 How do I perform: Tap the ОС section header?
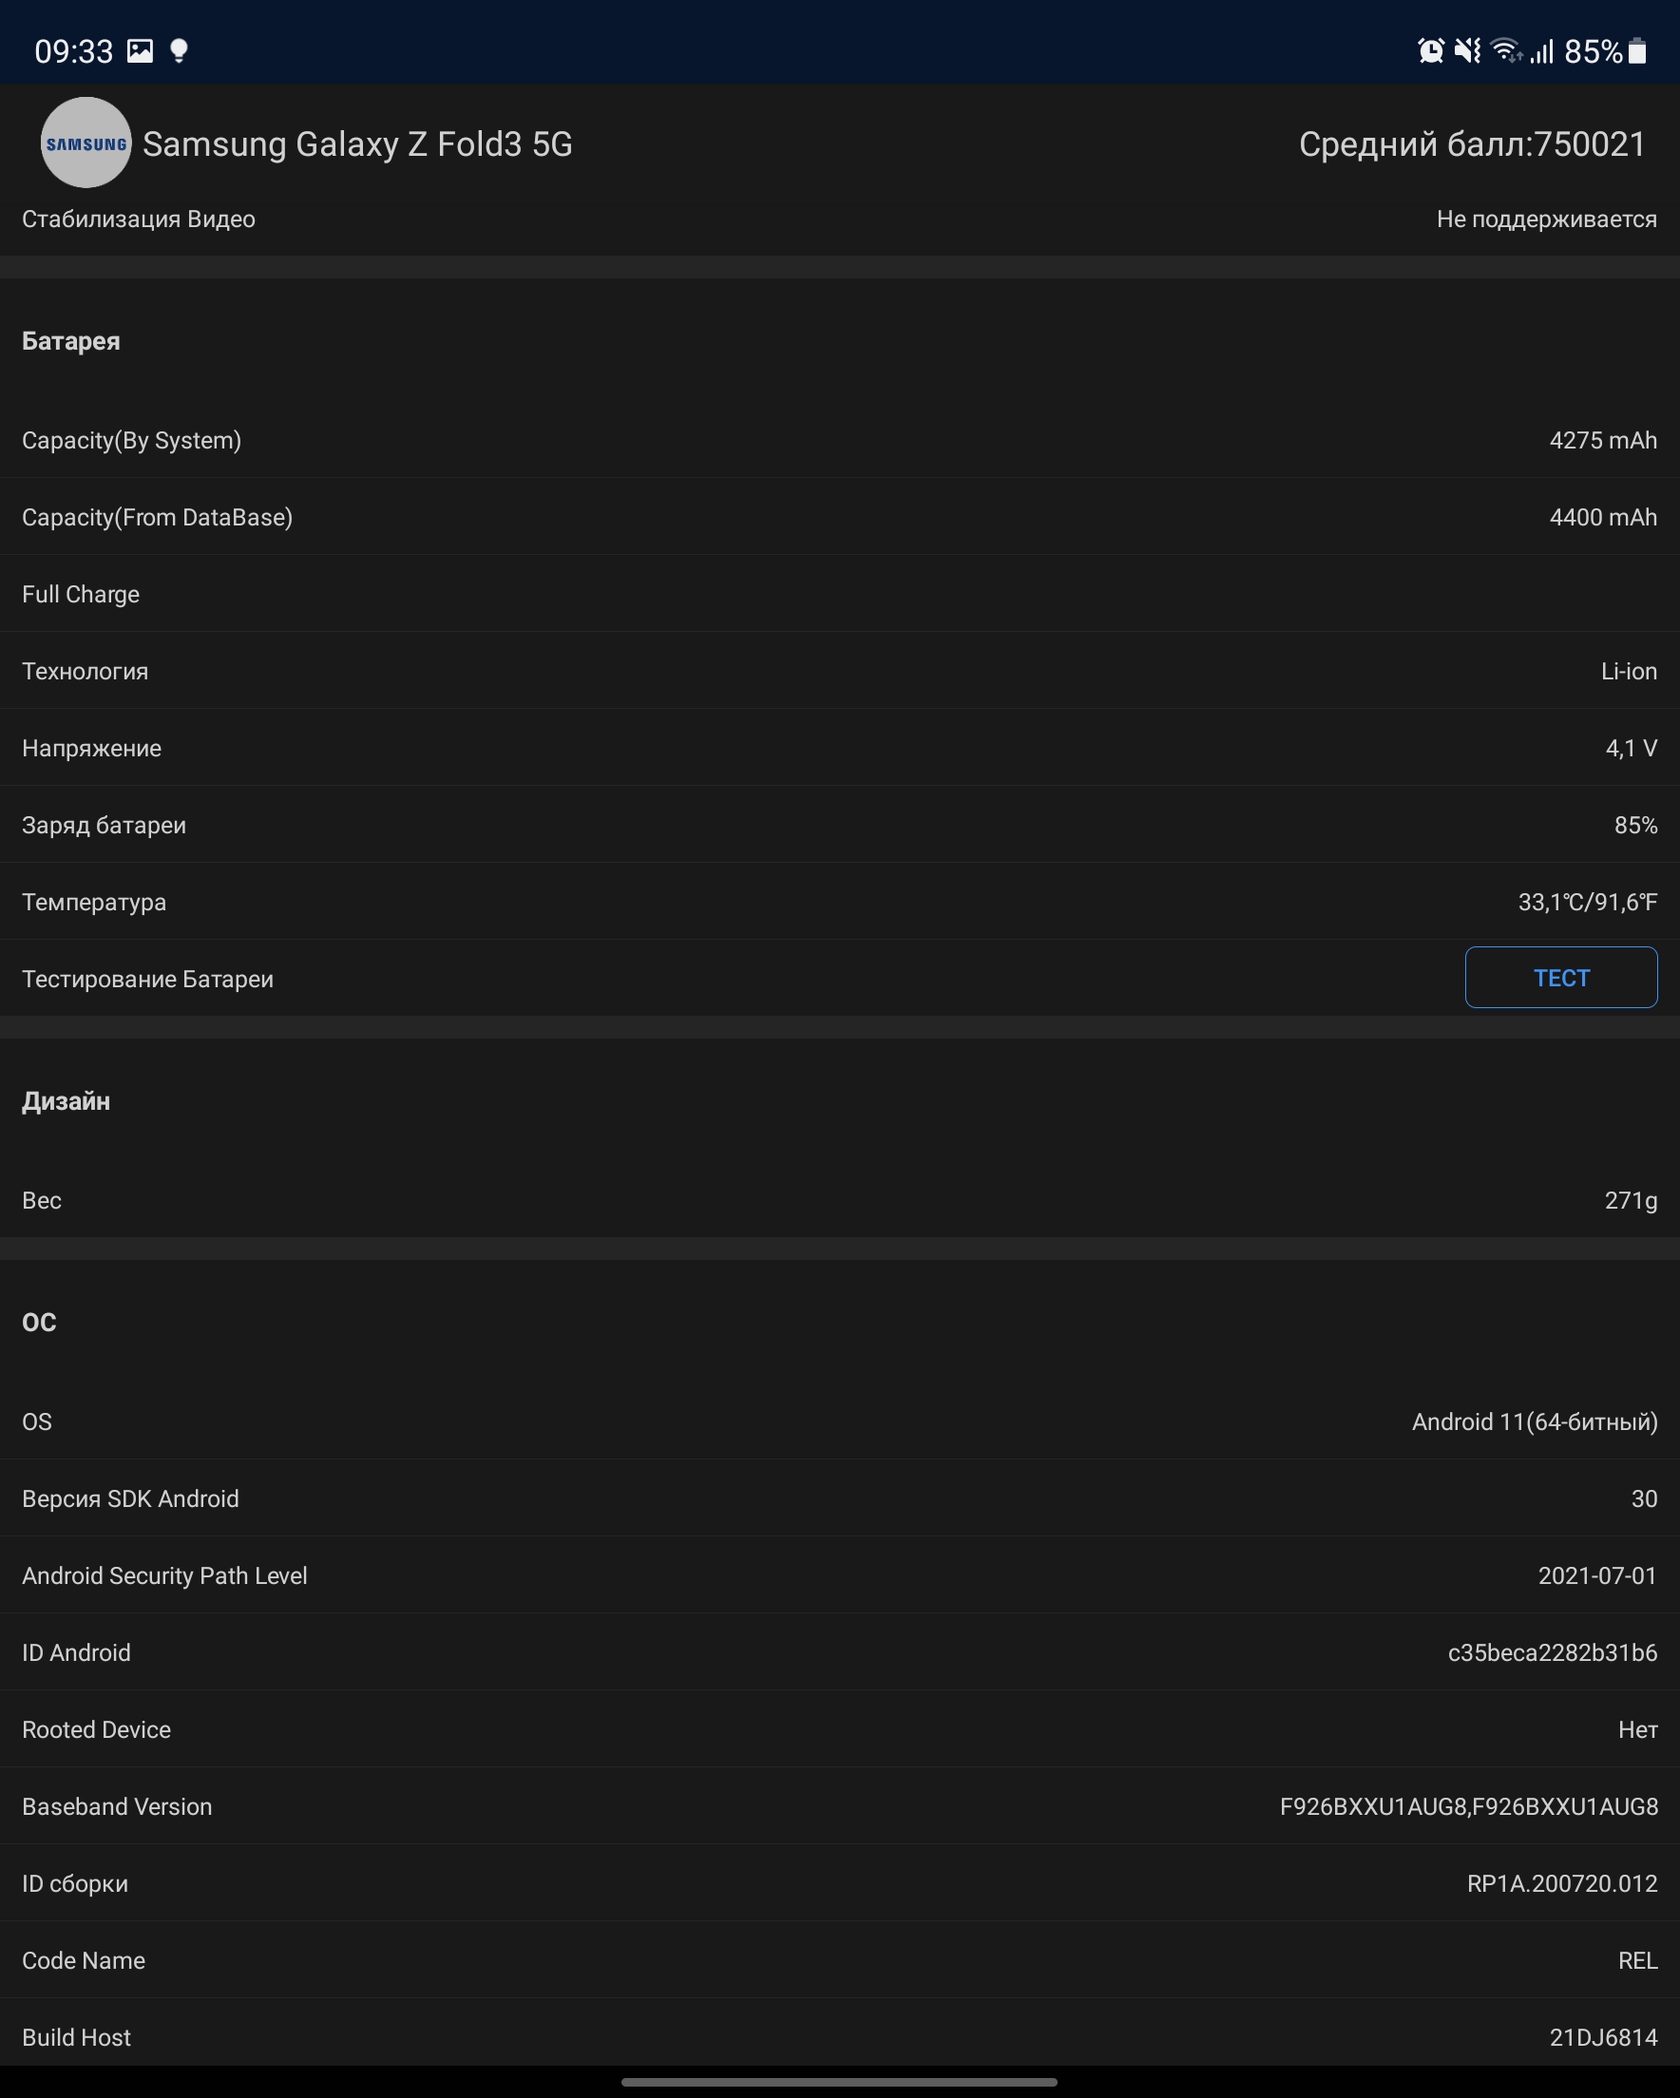point(39,1323)
